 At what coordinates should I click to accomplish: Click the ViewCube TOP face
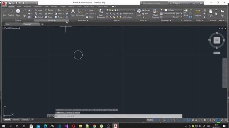217,40
